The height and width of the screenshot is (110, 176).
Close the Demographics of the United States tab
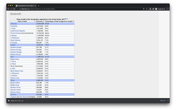click(x=35, y=5)
